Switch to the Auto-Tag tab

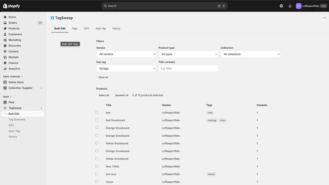101,28
